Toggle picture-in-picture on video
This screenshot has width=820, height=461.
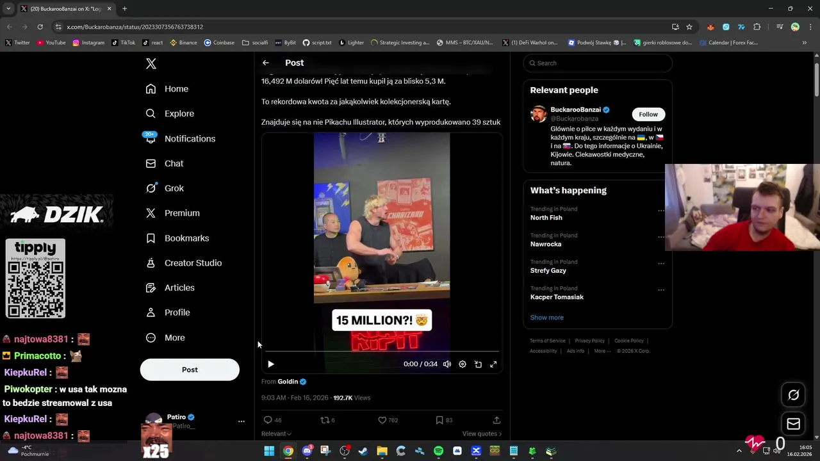[478, 364]
